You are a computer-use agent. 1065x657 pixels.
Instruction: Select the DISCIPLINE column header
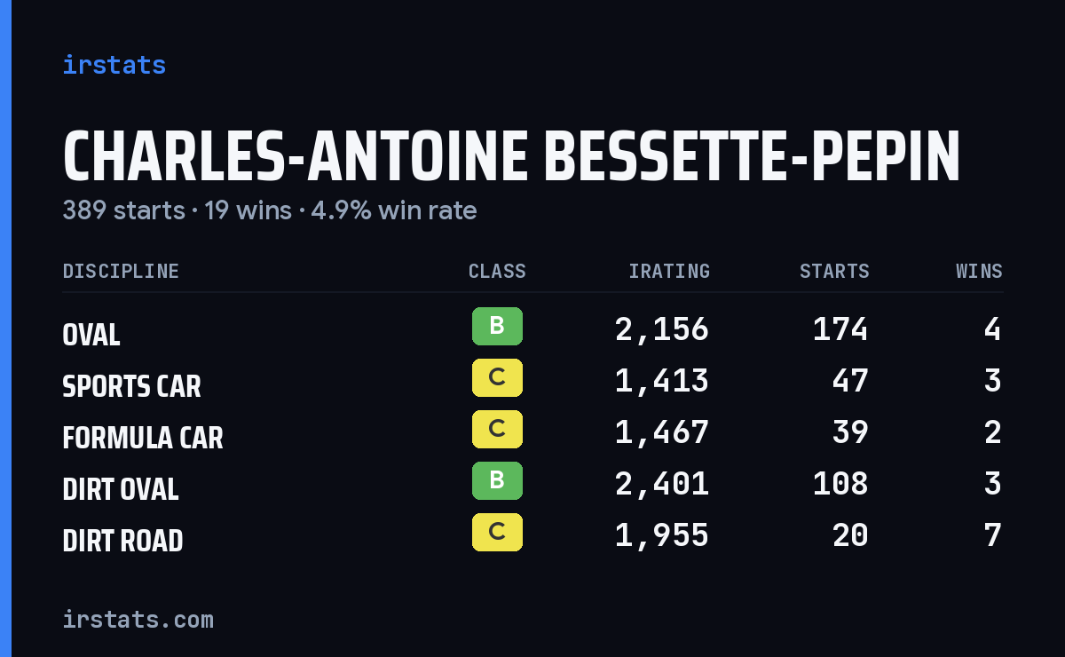121,271
